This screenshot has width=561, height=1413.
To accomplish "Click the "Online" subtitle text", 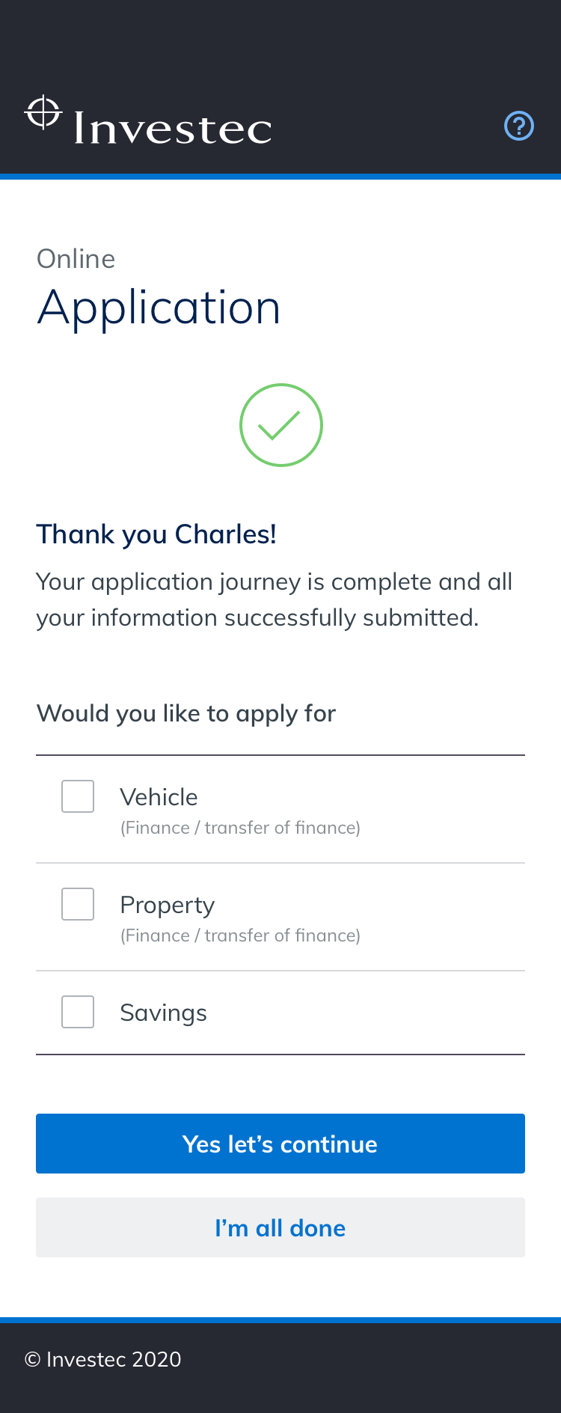I will pos(76,259).
